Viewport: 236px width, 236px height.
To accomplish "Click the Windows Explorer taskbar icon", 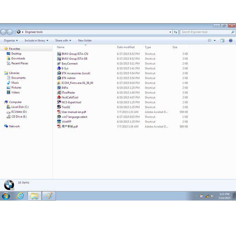I will click(35, 196).
